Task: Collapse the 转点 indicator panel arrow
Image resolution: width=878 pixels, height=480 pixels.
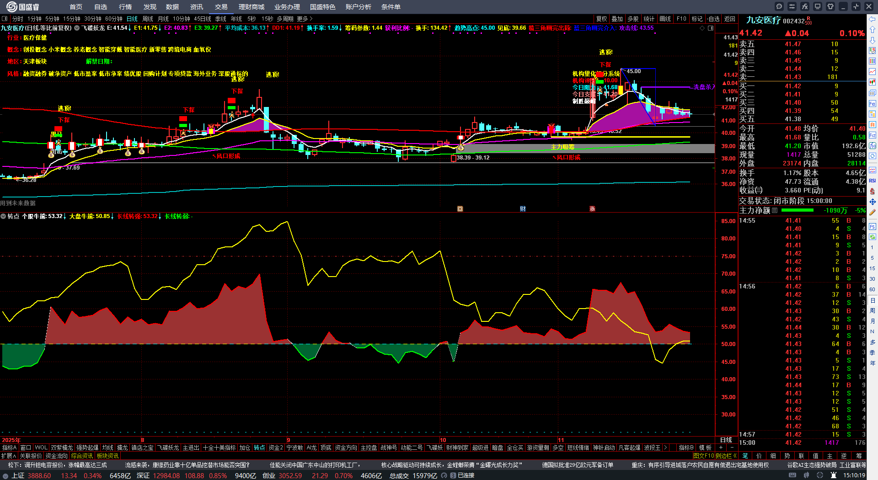Action: click(3, 216)
